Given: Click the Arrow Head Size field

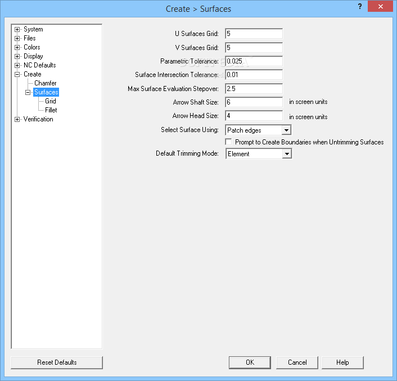Looking at the screenshot, I should coord(254,116).
